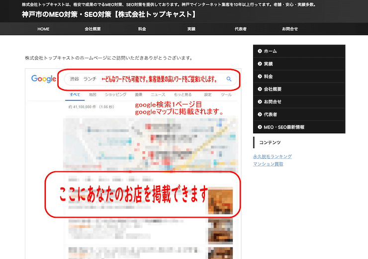Click the arrow icon beside sidebar 料金
The height and width of the screenshot is (259, 368).
pos(260,76)
